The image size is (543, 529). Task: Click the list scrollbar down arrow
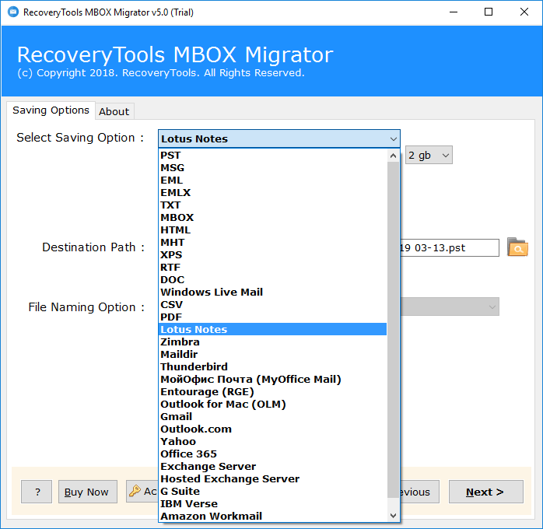click(x=393, y=516)
